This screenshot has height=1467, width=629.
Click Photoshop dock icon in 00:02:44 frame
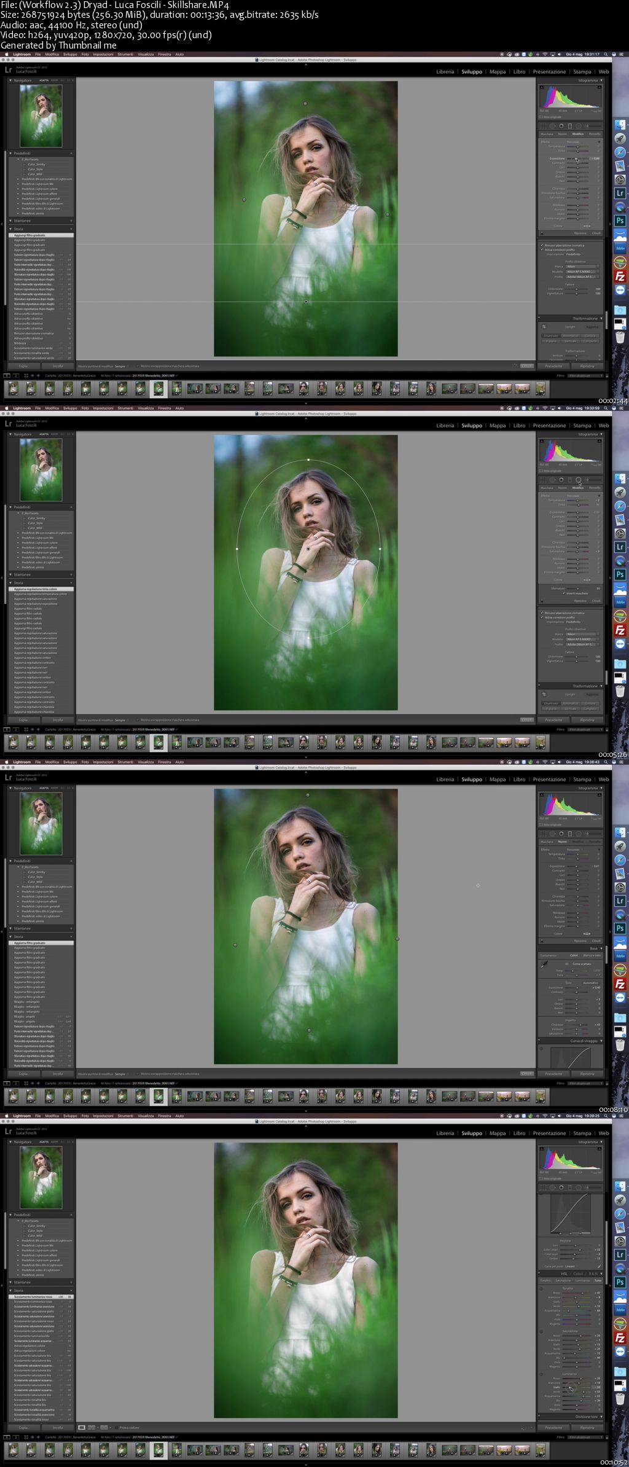click(x=620, y=221)
